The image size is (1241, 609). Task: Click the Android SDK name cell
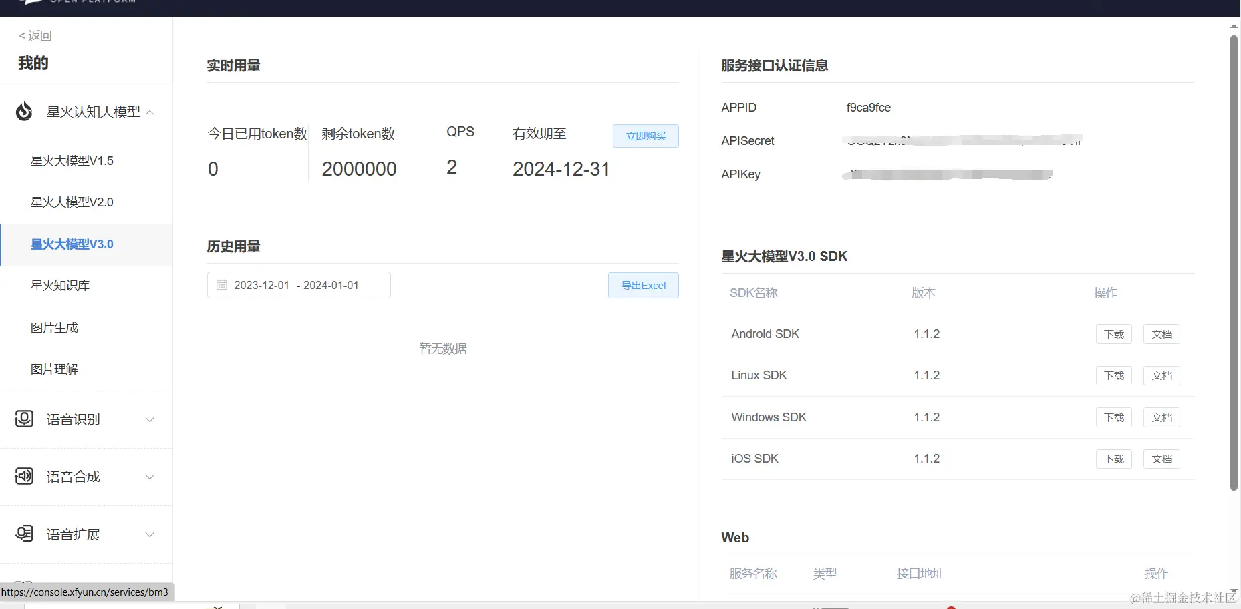(x=765, y=334)
